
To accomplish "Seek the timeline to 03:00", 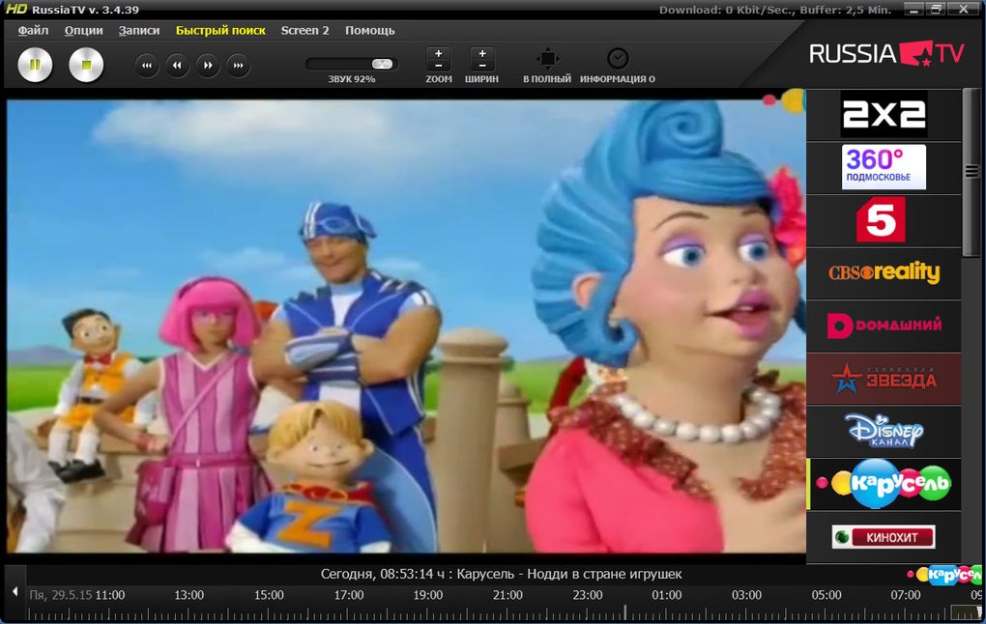I will (746, 595).
